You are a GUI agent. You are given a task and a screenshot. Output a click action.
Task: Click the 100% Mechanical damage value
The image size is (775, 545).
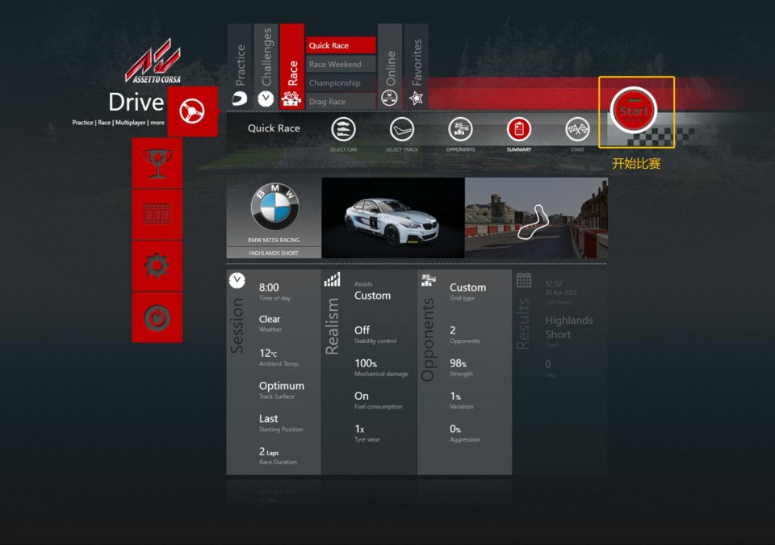[x=366, y=363]
